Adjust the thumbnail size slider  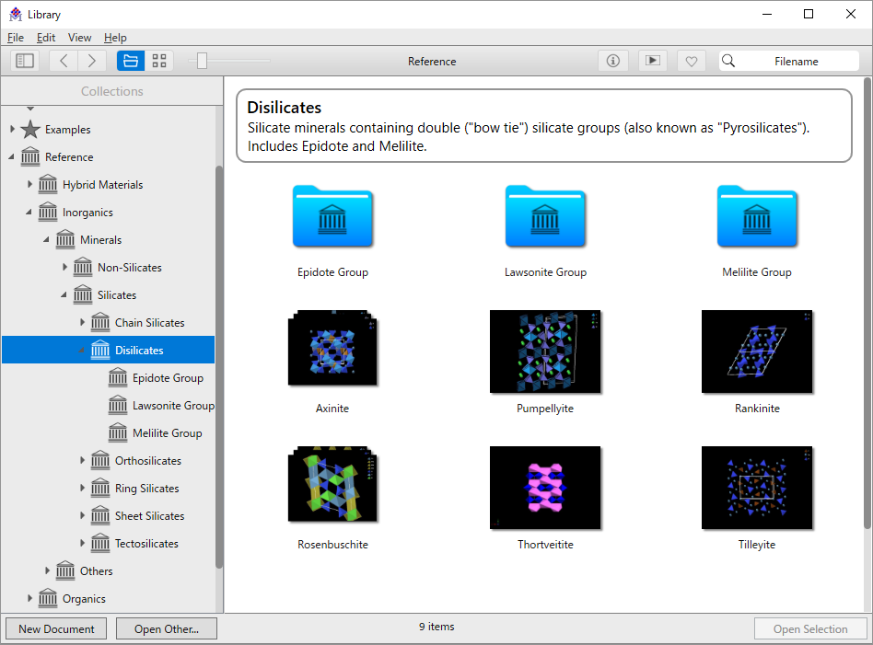point(202,61)
